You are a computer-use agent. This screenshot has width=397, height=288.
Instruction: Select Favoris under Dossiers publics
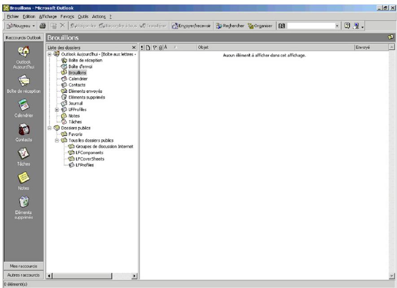coord(75,134)
